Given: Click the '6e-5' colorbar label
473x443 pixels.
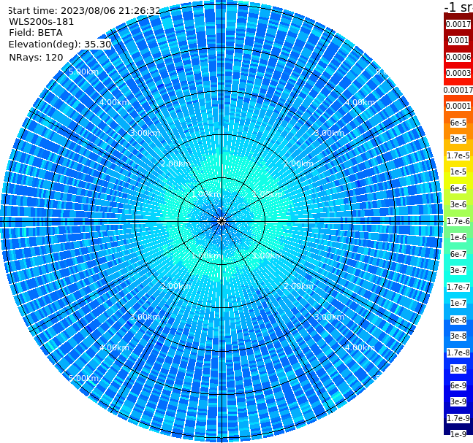Looking at the screenshot, I should [458, 123].
